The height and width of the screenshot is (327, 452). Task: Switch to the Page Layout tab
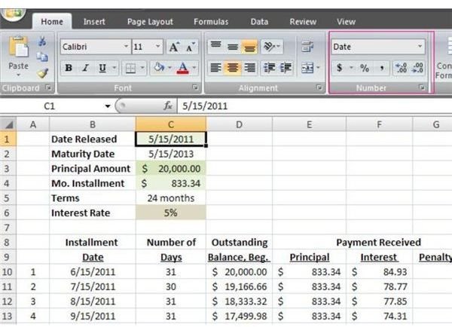click(x=150, y=22)
